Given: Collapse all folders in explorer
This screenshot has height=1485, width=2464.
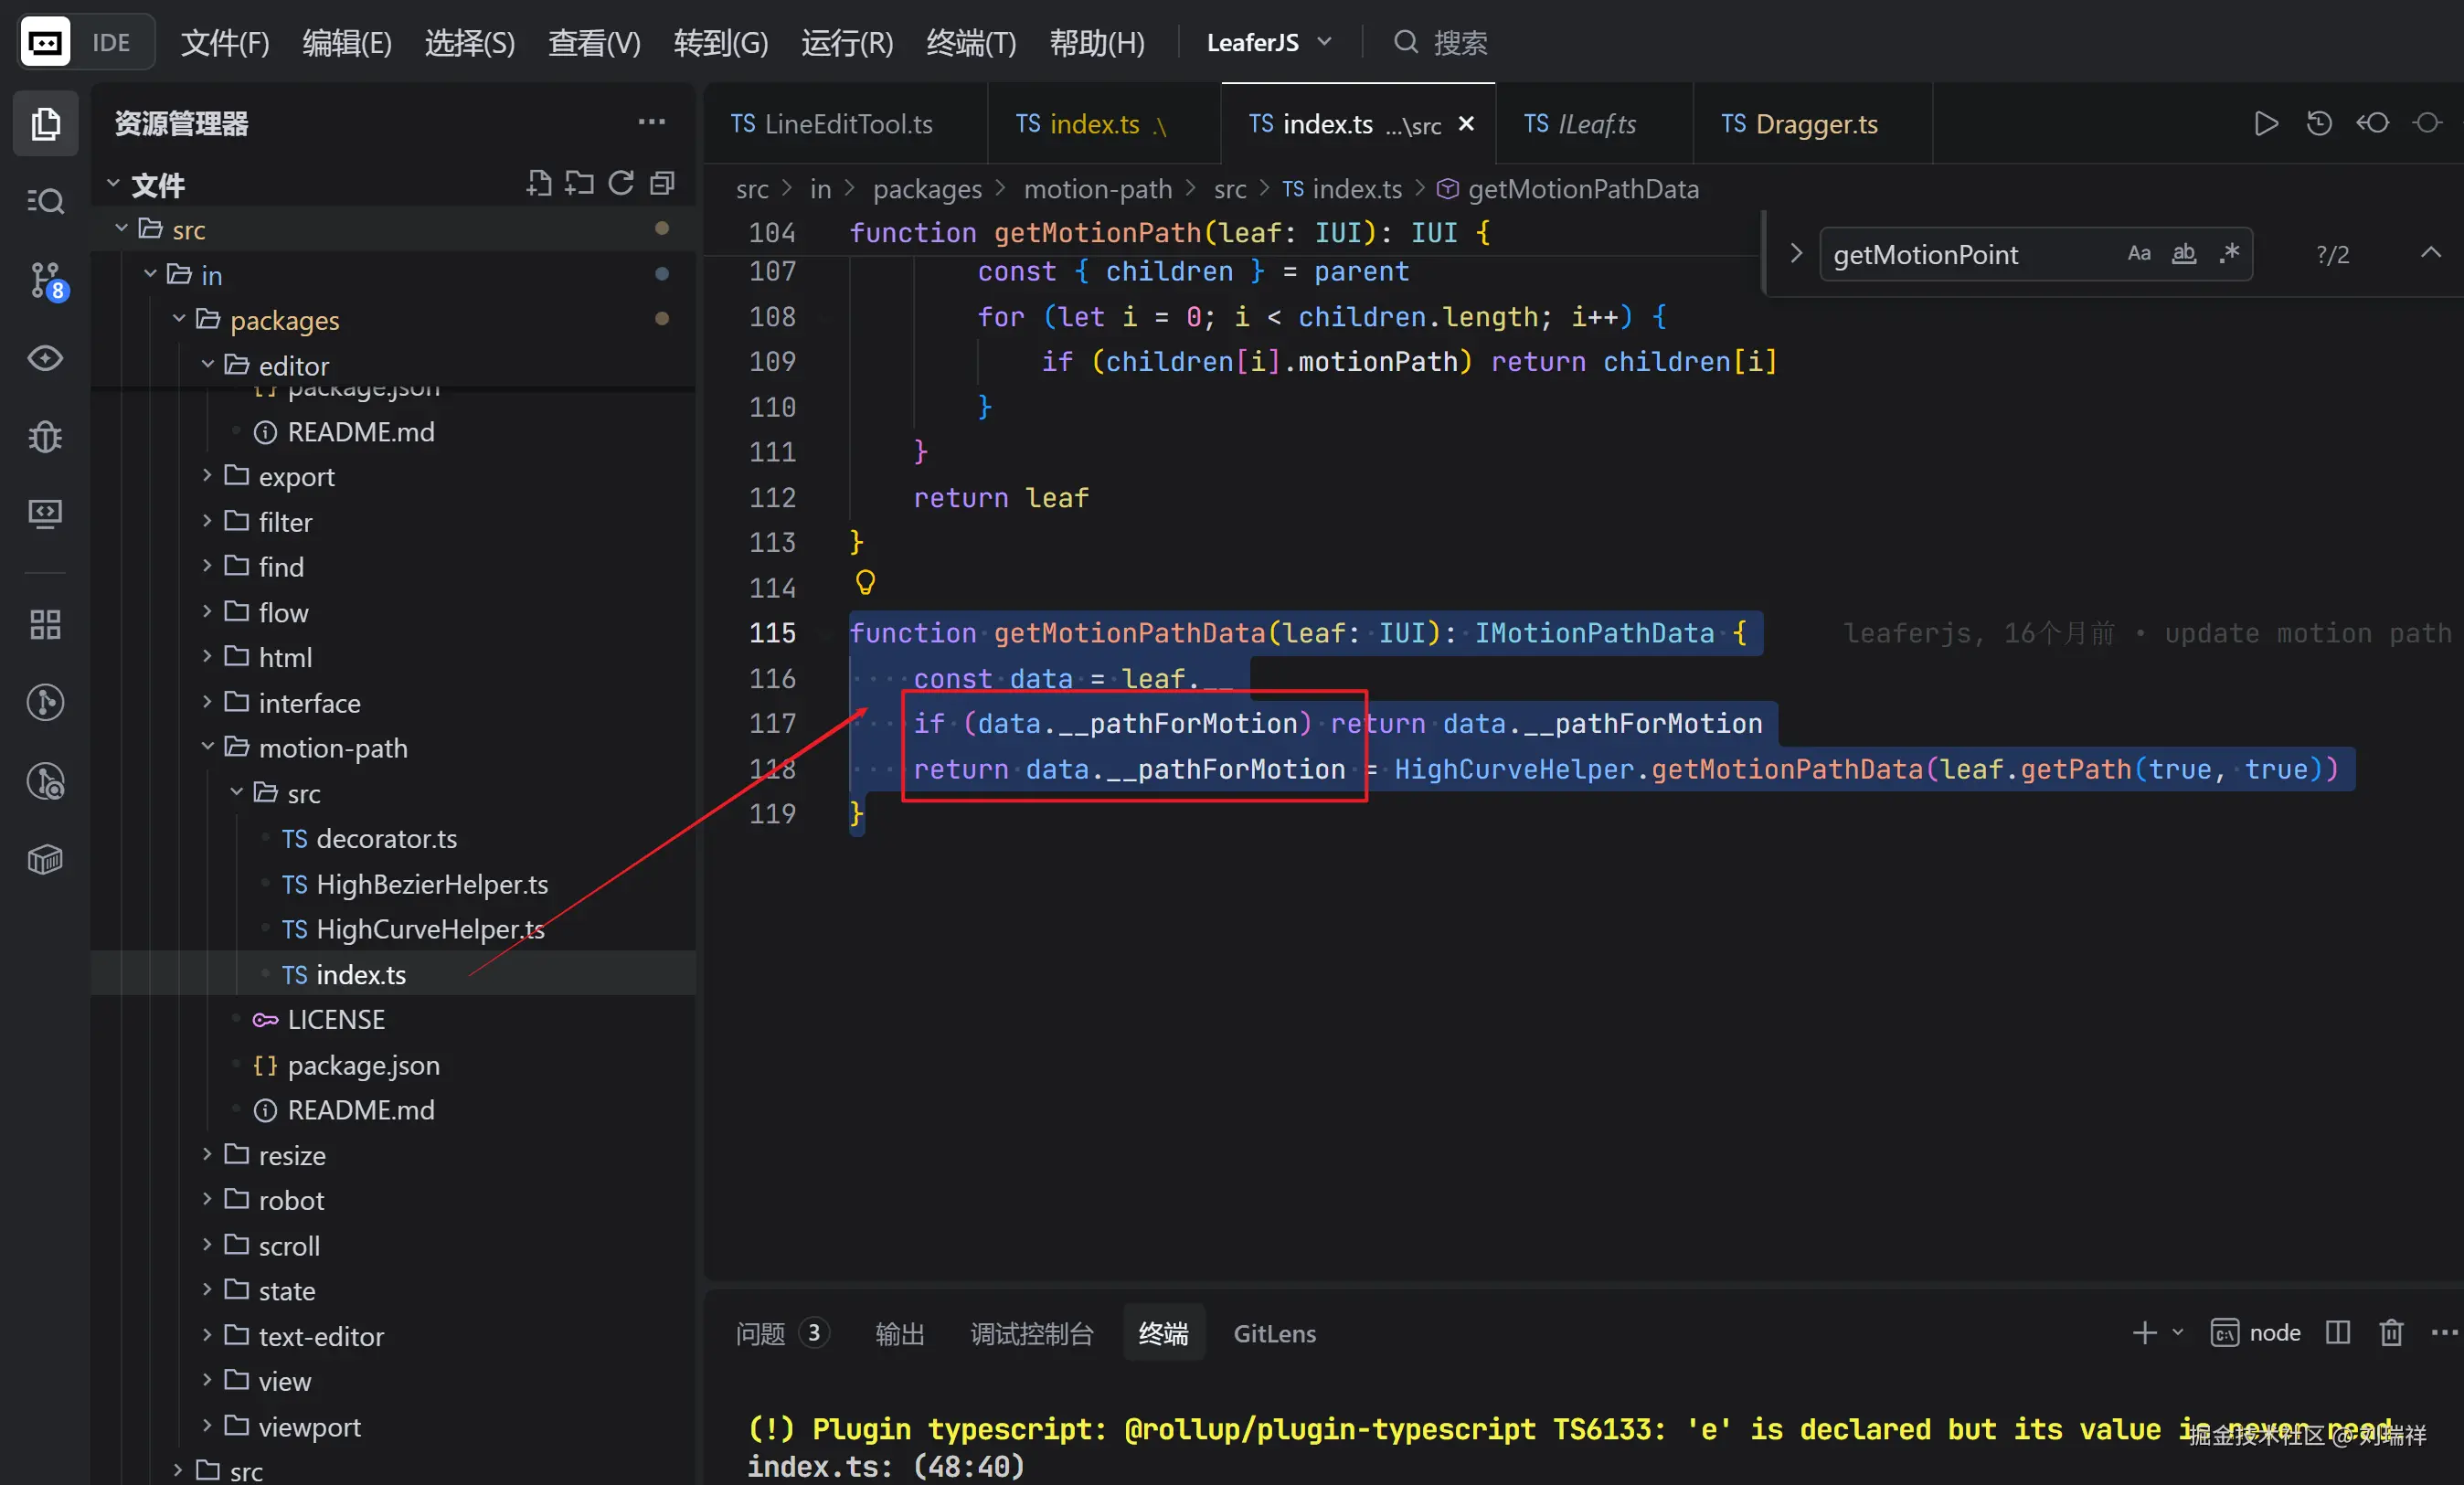Looking at the screenshot, I should pos(662,183).
